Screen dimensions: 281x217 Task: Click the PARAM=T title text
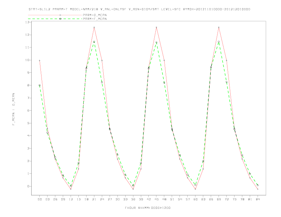[60, 9]
